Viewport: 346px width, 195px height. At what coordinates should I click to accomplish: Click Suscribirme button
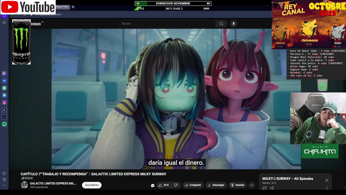[x=92, y=185]
